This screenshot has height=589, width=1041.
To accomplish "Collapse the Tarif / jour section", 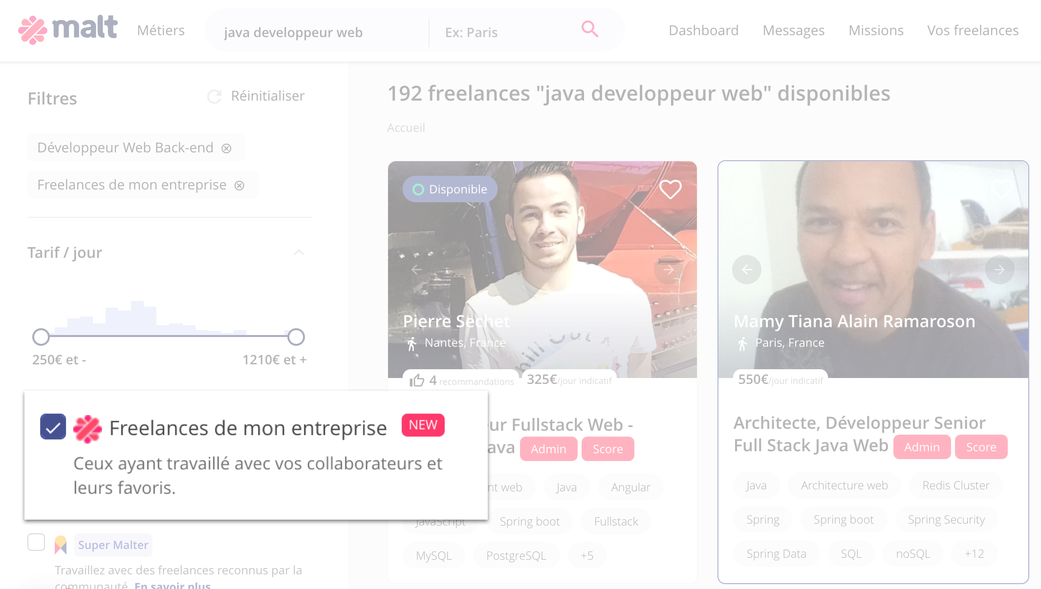I will [x=299, y=252].
